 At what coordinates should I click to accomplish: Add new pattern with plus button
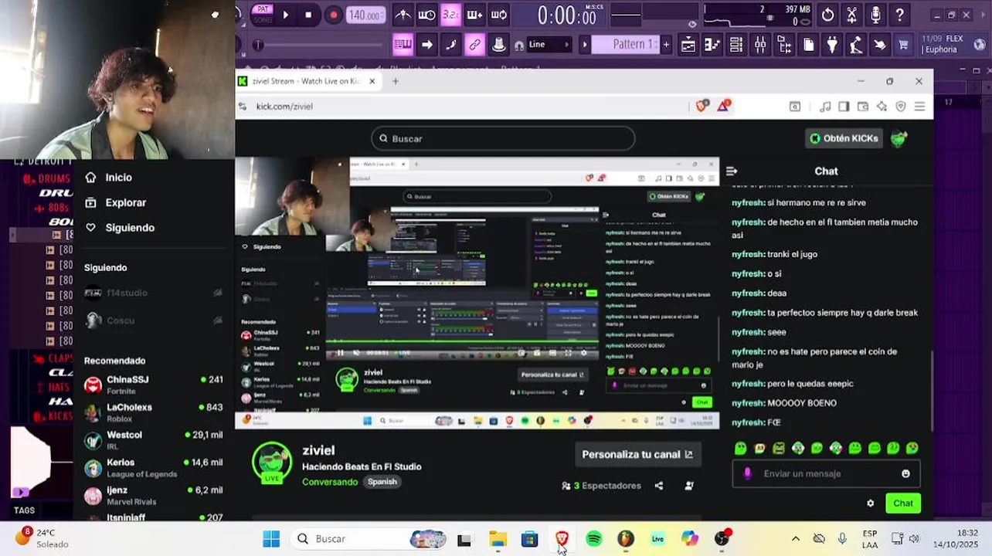point(666,45)
